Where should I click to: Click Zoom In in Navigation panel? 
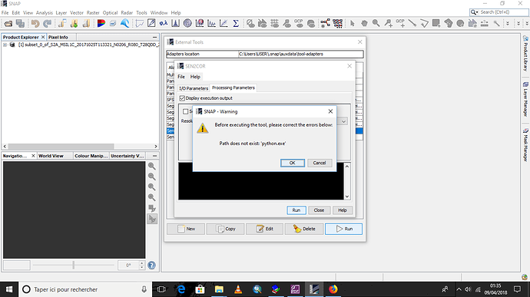tap(152, 166)
